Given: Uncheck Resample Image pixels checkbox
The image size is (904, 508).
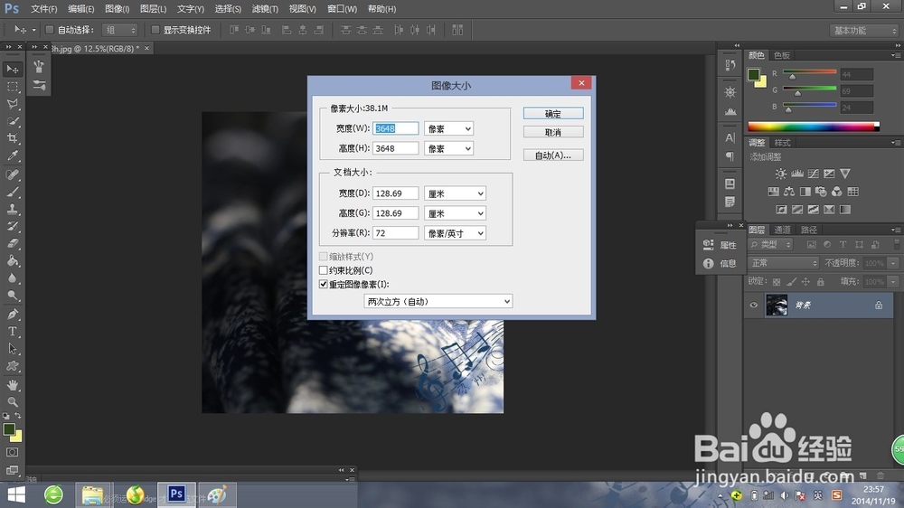Looking at the screenshot, I should pyautogui.click(x=324, y=284).
